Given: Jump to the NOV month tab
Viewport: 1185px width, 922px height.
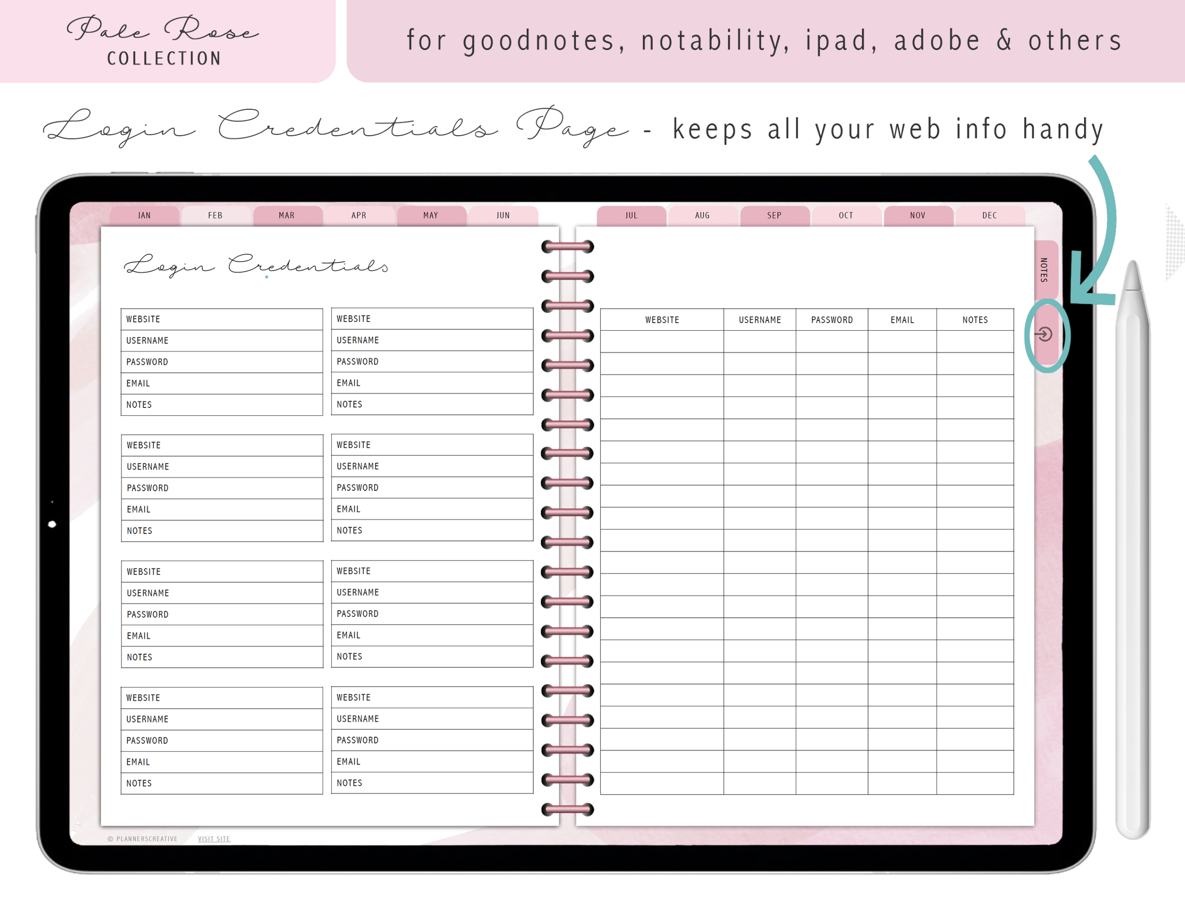Looking at the screenshot, I should tap(917, 215).
